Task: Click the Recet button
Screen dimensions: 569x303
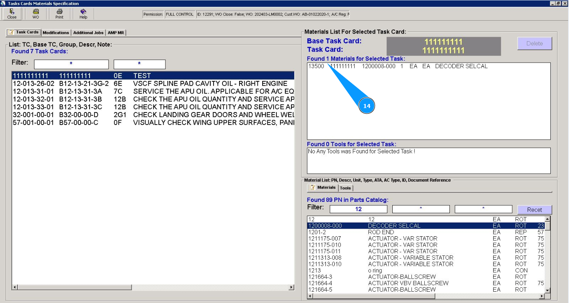Action: tap(535, 210)
